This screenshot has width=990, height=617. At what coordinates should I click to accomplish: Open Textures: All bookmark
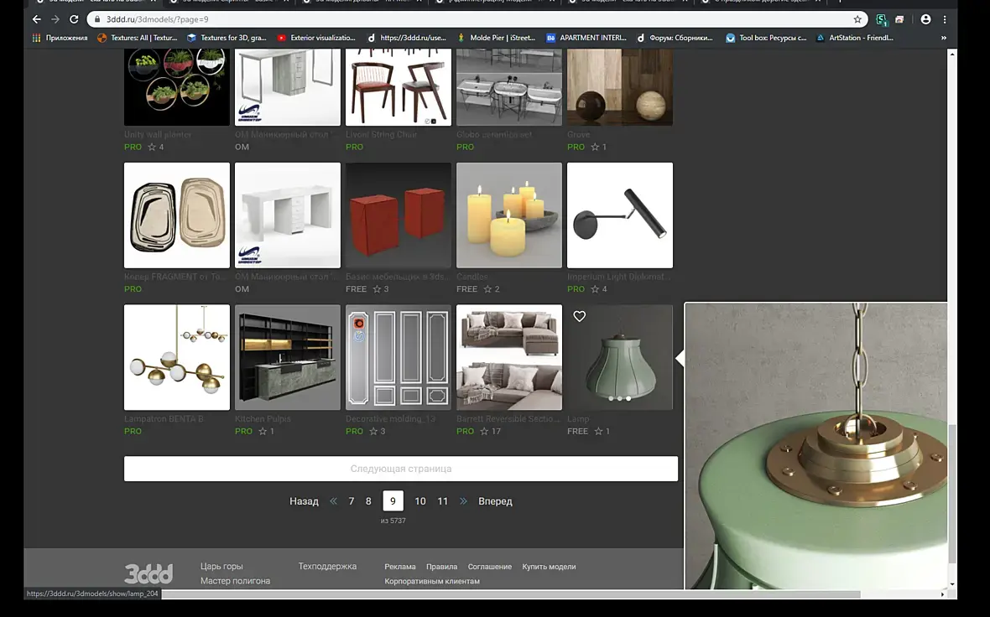click(x=138, y=38)
